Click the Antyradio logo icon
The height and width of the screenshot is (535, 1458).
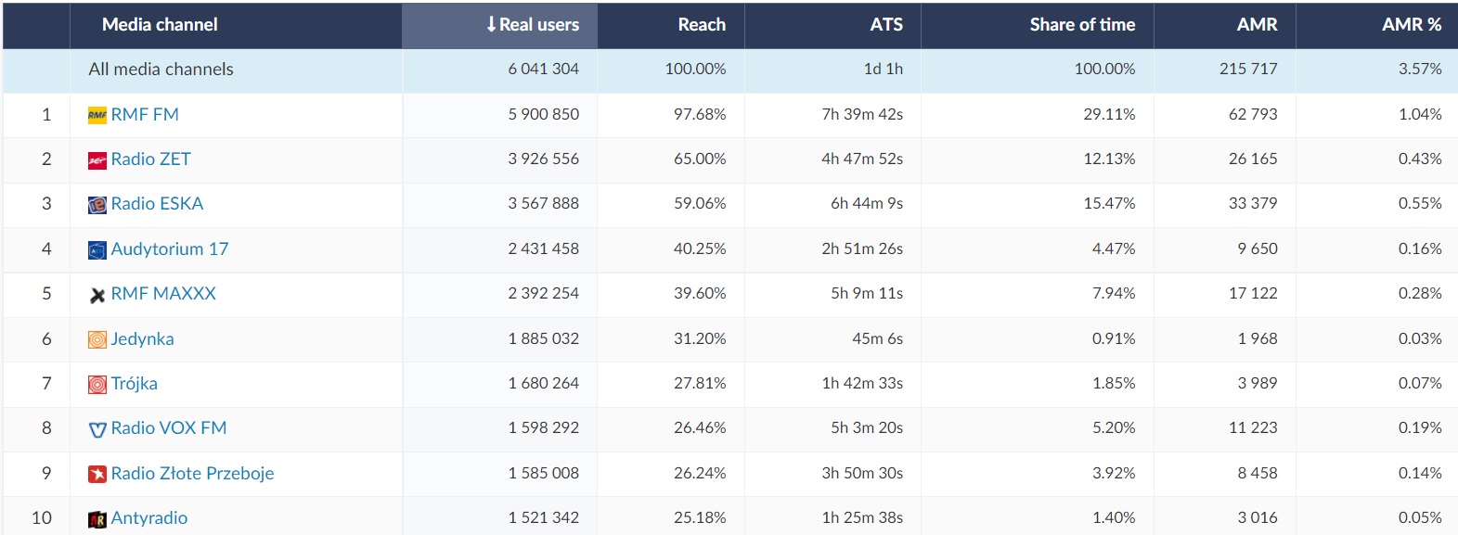coord(97,519)
